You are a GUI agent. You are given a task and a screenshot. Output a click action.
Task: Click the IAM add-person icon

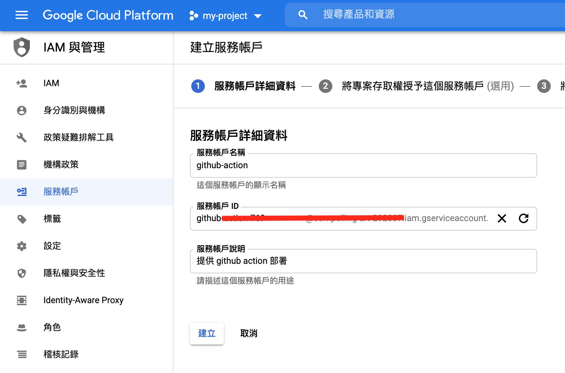click(x=22, y=83)
